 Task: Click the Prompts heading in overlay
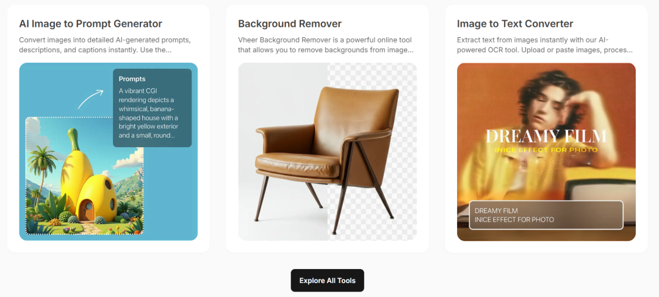pyautogui.click(x=132, y=79)
